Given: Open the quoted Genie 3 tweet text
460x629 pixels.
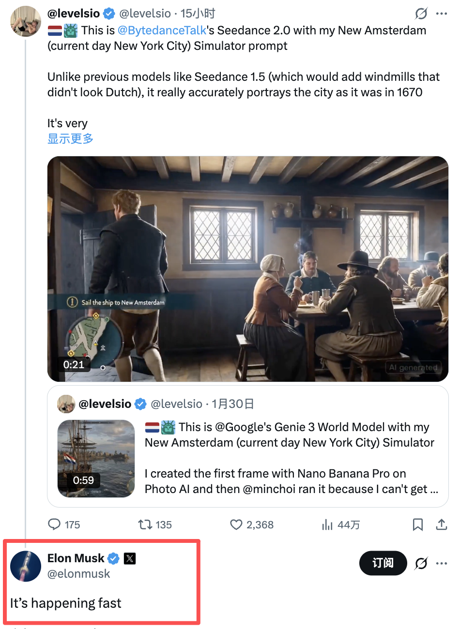Looking at the screenshot, I should pyautogui.click(x=291, y=458).
